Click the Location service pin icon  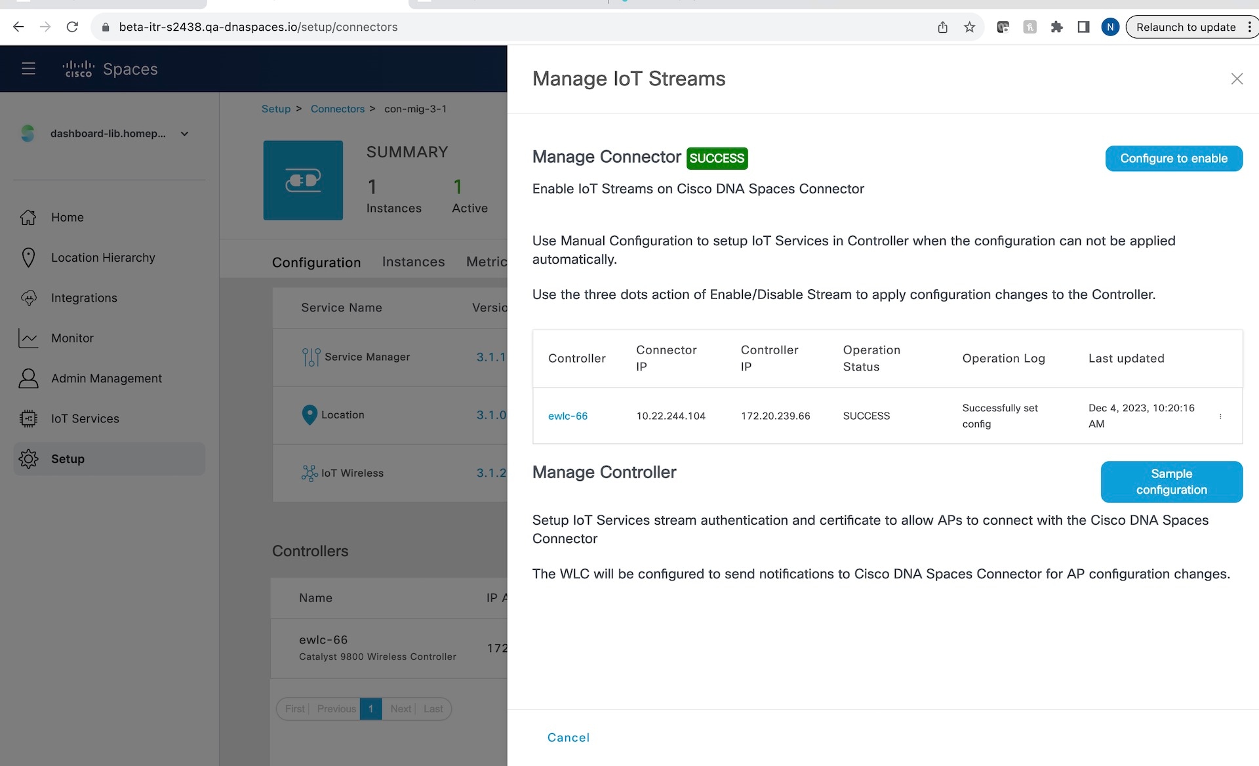[310, 415]
